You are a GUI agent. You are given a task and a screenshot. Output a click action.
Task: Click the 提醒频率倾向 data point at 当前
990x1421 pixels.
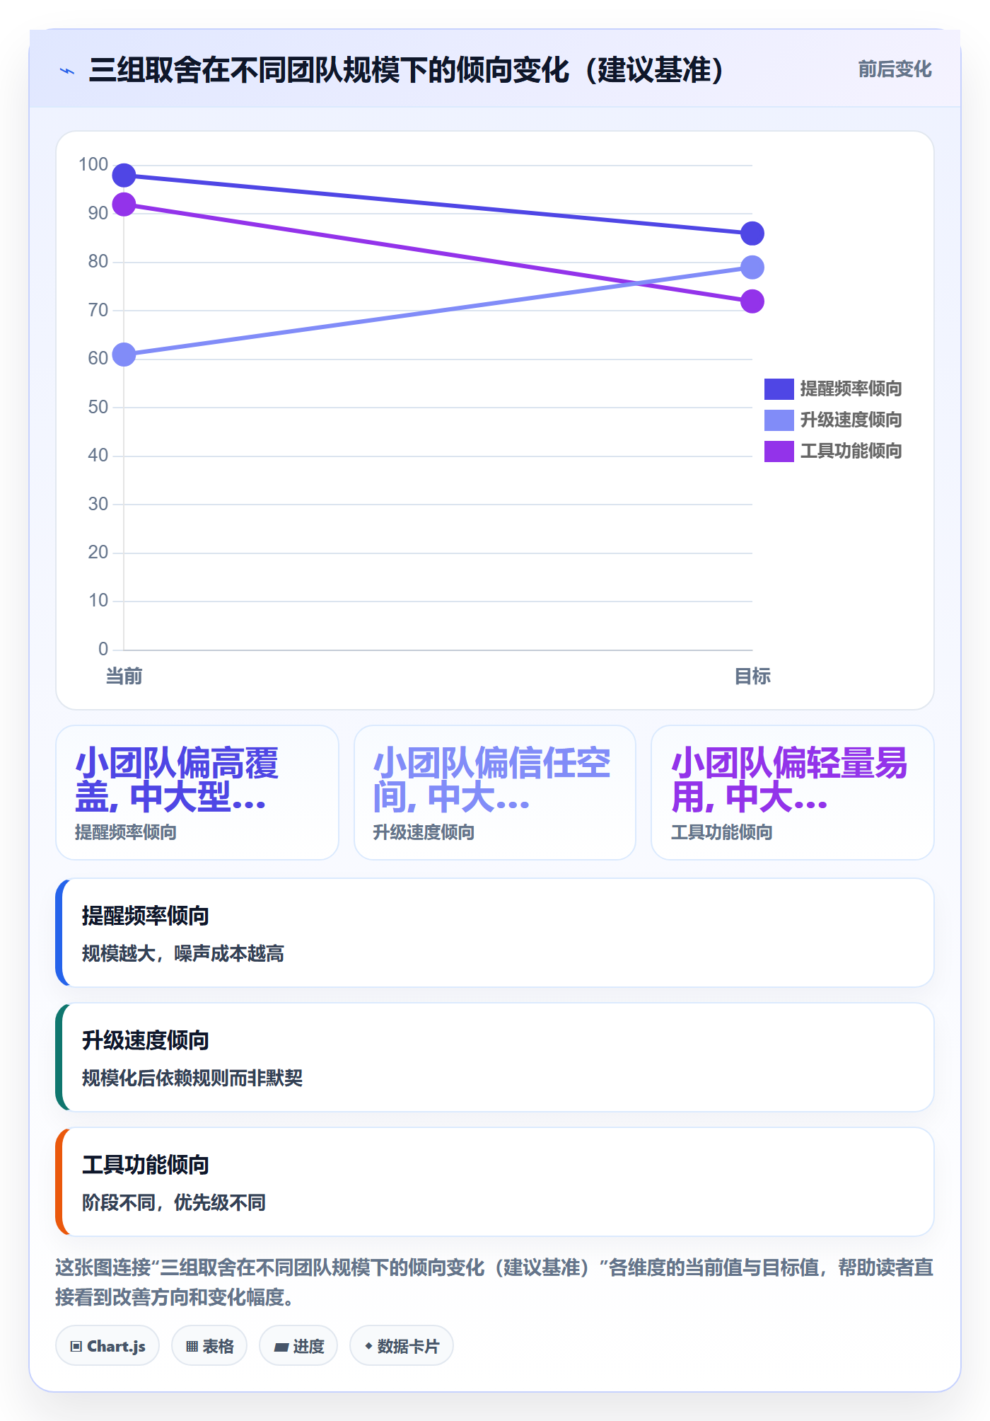click(124, 175)
